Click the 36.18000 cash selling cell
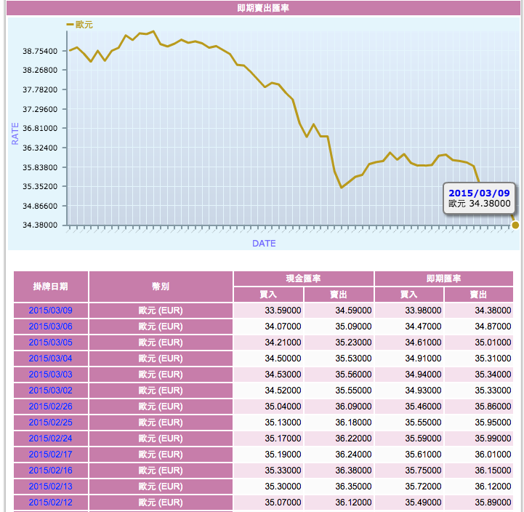This screenshot has width=524, height=512. (x=339, y=423)
